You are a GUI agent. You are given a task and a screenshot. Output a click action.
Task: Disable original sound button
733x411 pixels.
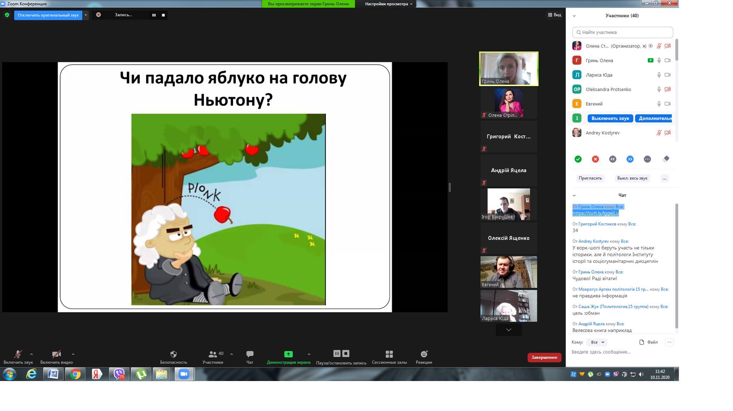(48, 15)
